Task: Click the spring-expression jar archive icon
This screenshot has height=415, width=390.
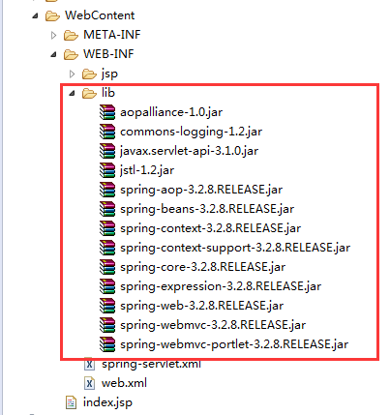Action: pos(107,286)
